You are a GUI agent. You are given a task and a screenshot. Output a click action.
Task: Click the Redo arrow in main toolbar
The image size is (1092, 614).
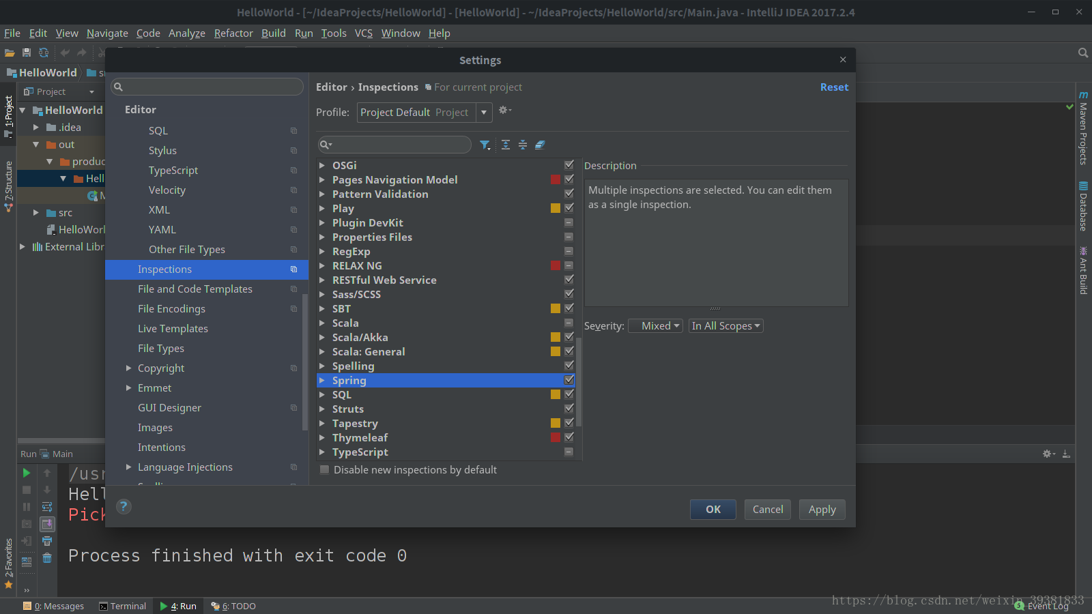pyautogui.click(x=82, y=53)
